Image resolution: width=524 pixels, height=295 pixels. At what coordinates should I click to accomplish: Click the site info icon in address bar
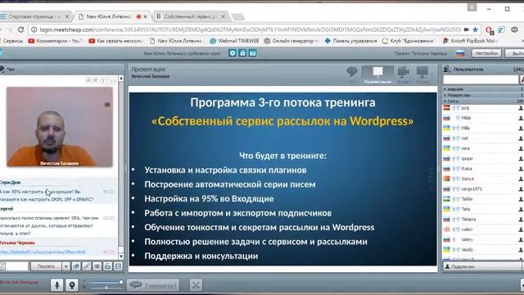click(34, 29)
